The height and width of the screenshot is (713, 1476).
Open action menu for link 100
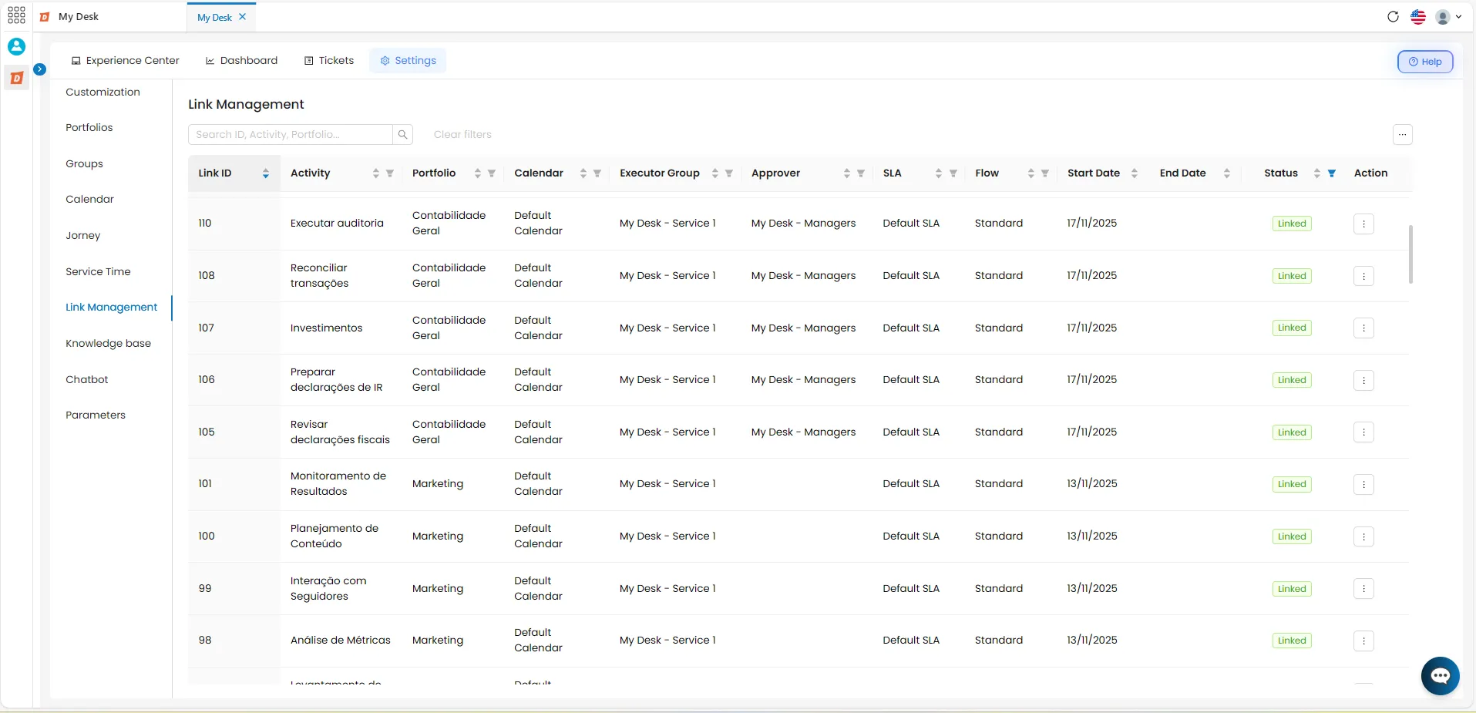tap(1364, 536)
